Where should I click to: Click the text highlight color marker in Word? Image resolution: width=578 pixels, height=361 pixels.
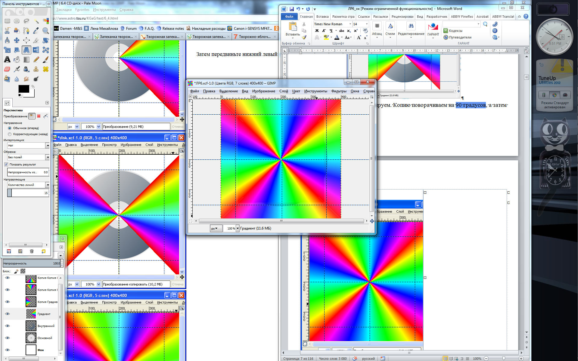pos(326,37)
